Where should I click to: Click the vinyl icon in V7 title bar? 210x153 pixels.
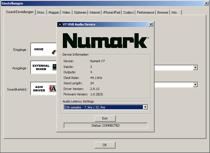coord(60,24)
